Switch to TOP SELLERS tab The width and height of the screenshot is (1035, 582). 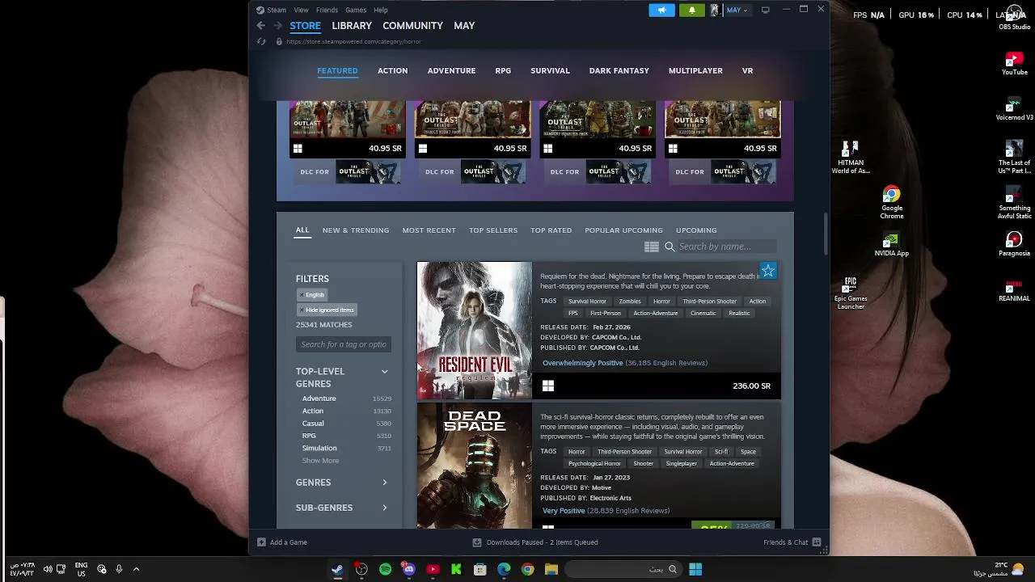pyautogui.click(x=493, y=230)
